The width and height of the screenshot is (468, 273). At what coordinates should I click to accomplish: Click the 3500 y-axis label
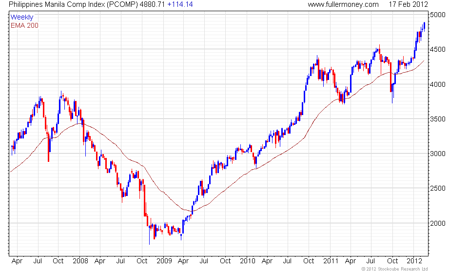click(438, 119)
